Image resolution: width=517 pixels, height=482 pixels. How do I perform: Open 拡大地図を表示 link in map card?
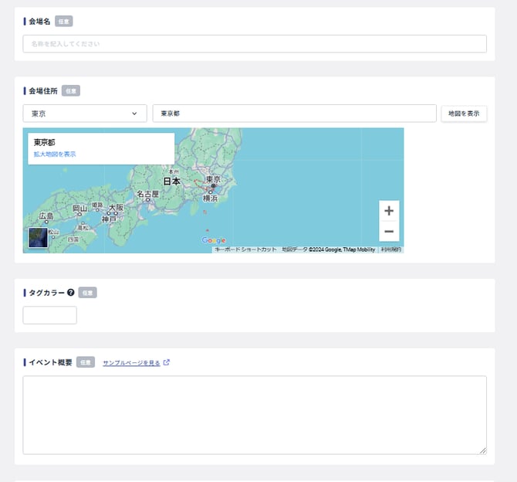coord(54,154)
